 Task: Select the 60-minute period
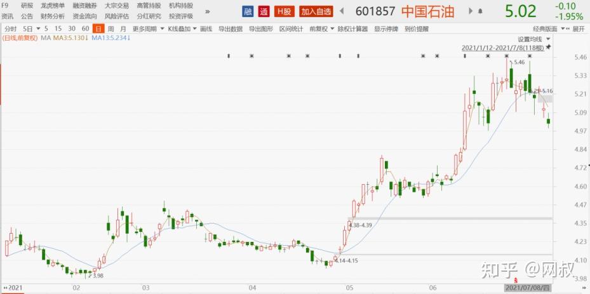85,29
